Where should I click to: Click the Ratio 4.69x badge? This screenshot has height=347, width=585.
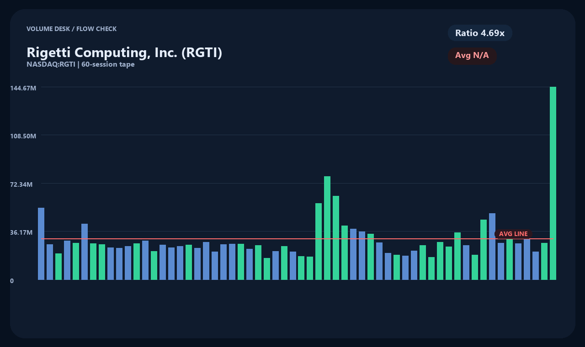pyautogui.click(x=480, y=33)
